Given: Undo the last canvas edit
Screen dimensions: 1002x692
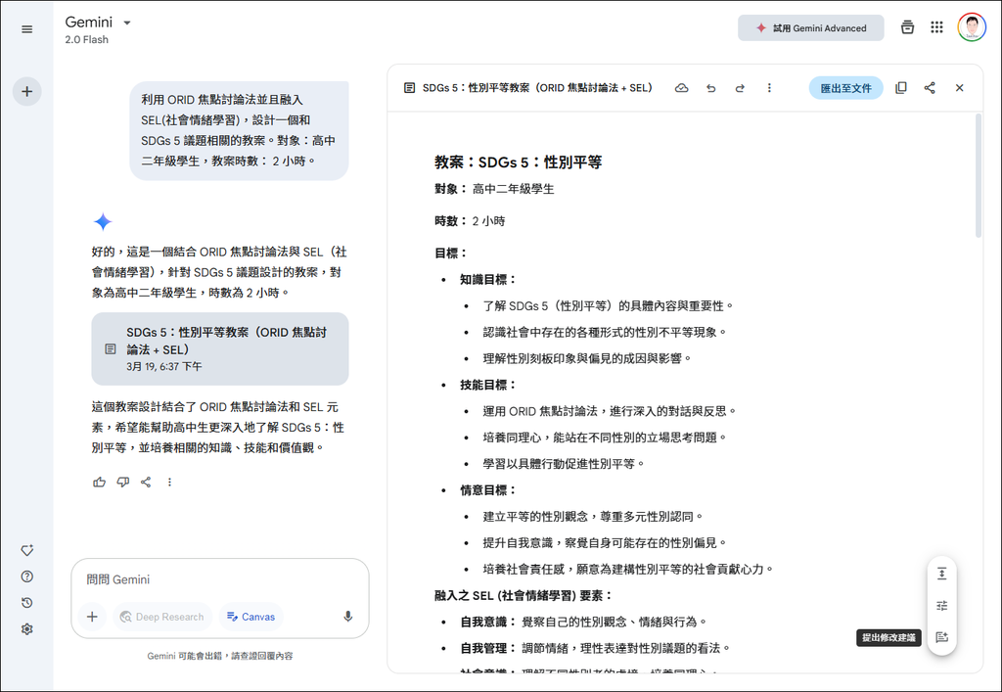Looking at the screenshot, I should [710, 88].
